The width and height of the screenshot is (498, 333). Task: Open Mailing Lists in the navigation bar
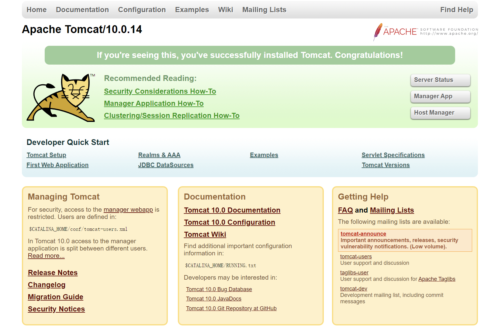(264, 10)
